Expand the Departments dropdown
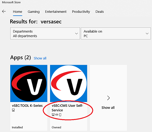 coord(45,33)
